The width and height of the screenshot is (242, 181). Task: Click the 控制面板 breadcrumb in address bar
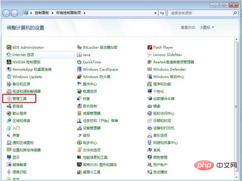[x=42, y=13]
